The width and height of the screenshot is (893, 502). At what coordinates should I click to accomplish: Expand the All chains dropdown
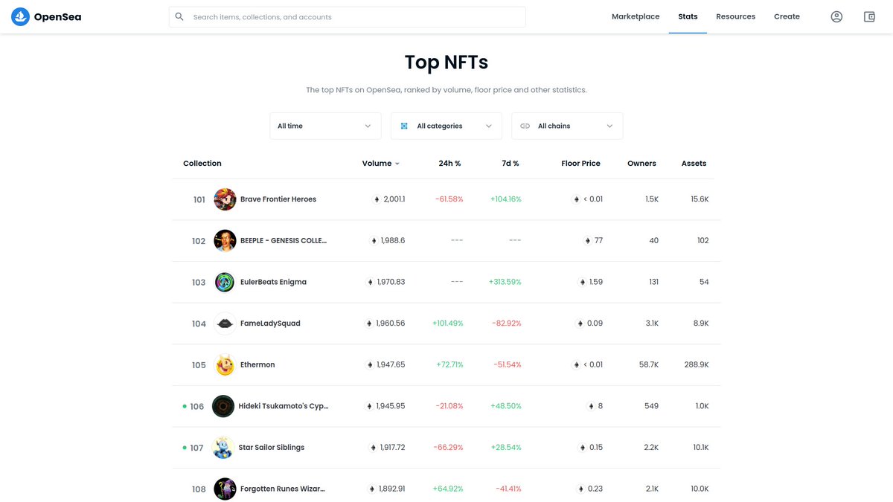pyautogui.click(x=567, y=126)
